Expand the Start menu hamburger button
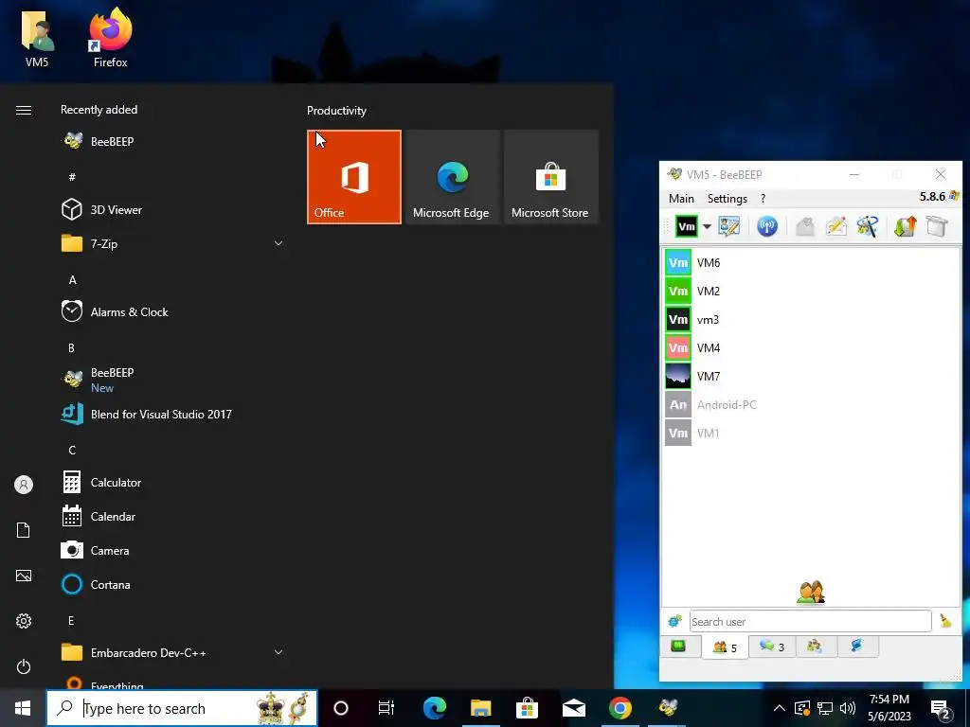This screenshot has width=970, height=727. tap(24, 110)
